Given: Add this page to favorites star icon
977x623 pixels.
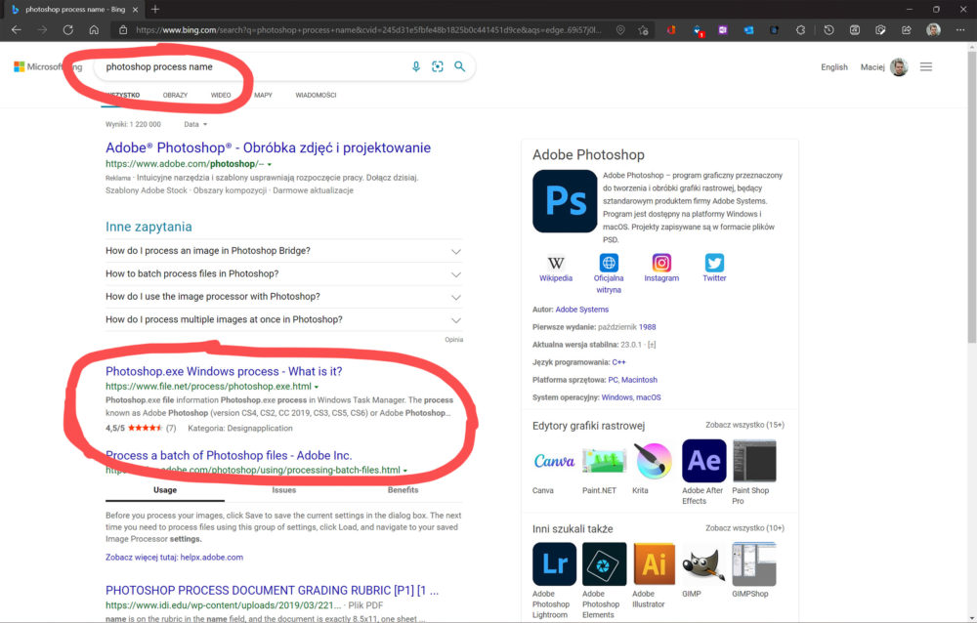Looking at the screenshot, I should pyautogui.click(x=643, y=30).
